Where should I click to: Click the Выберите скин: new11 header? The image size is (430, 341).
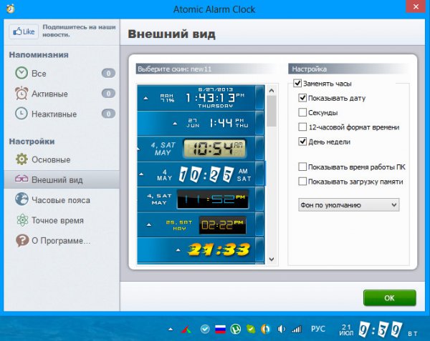[207, 69]
